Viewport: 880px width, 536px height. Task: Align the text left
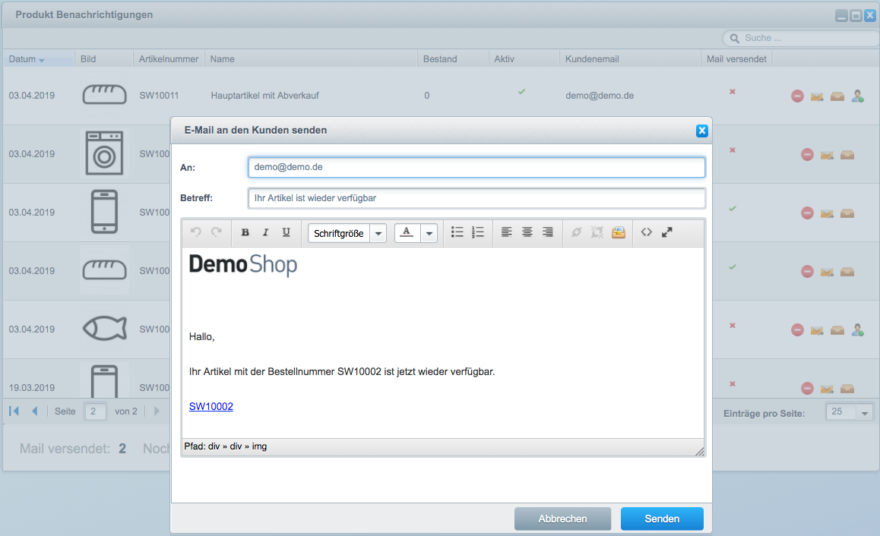click(x=506, y=232)
